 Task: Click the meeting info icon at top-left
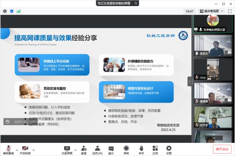(x=5, y=11)
